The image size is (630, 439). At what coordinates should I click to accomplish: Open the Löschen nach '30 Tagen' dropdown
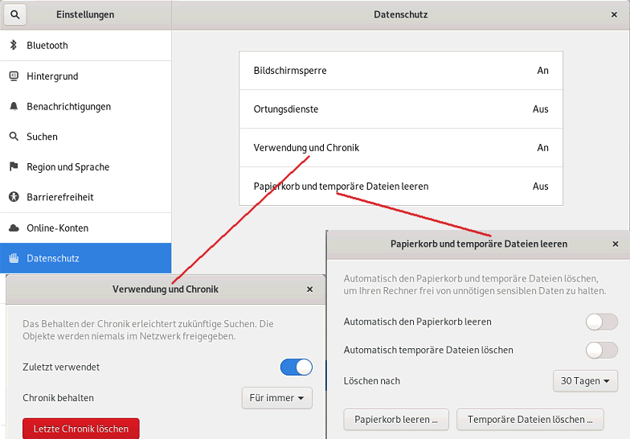pyautogui.click(x=585, y=380)
